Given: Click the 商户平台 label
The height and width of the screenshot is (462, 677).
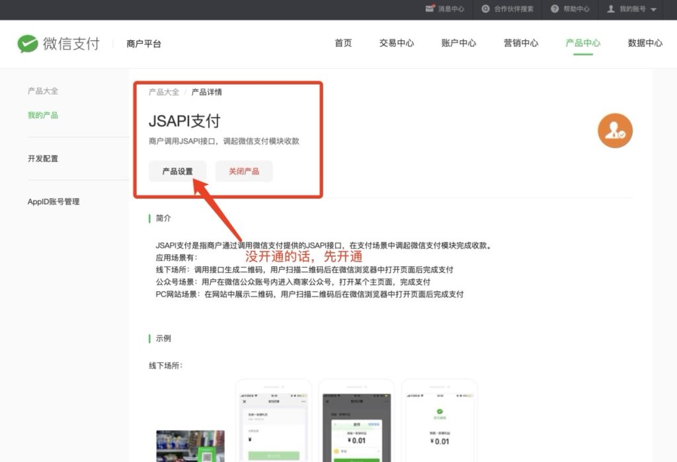Looking at the screenshot, I should point(143,44).
